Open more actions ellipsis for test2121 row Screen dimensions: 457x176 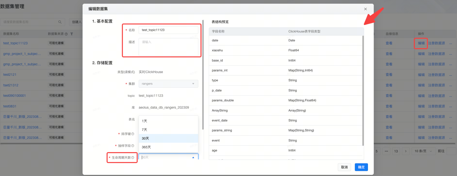tap(451, 75)
